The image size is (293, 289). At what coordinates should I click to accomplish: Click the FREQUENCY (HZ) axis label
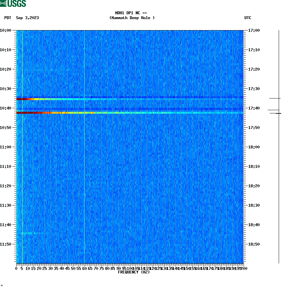(134, 272)
